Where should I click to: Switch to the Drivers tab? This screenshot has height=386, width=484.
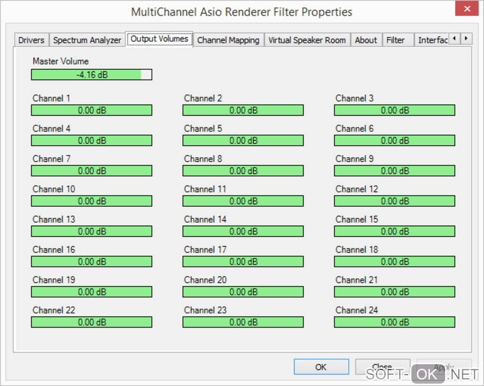pyautogui.click(x=31, y=40)
